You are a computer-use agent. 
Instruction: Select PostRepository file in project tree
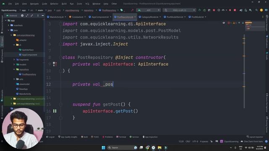point(27,74)
